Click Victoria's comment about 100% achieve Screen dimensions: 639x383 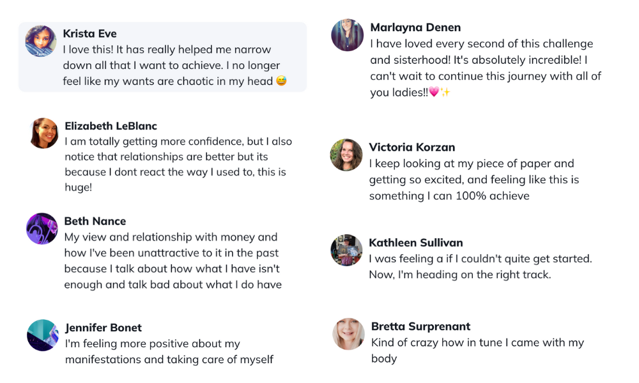point(473,180)
